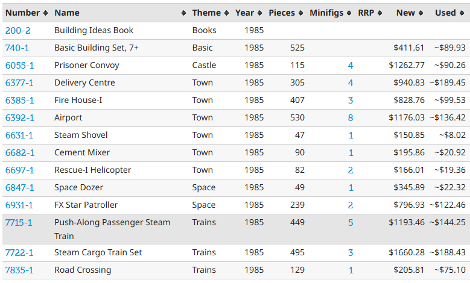Viewport: 470px width, 283px height.
Task: Sort by Theme using arrow icon
Action: pyautogui.click(x=227, y=13)
